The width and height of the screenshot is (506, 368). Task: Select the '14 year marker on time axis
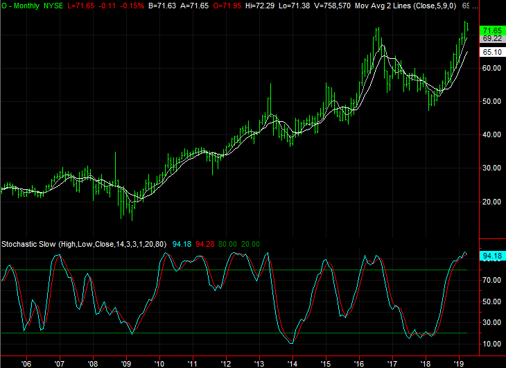292,362
